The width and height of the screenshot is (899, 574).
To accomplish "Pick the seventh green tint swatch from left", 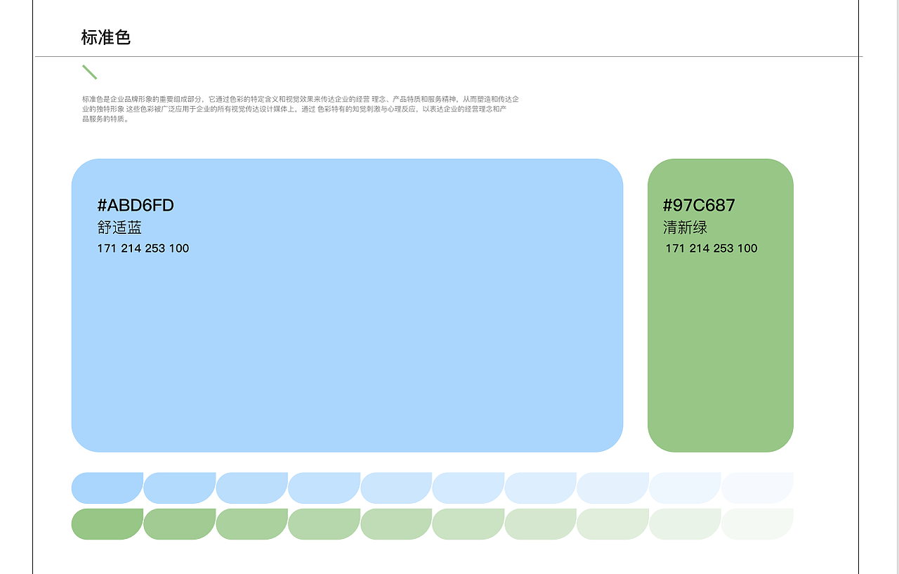I will pos(541,524).
